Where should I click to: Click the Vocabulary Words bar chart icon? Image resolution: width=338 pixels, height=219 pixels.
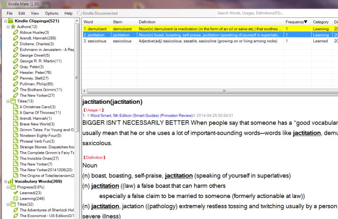(x=10, y=181)
